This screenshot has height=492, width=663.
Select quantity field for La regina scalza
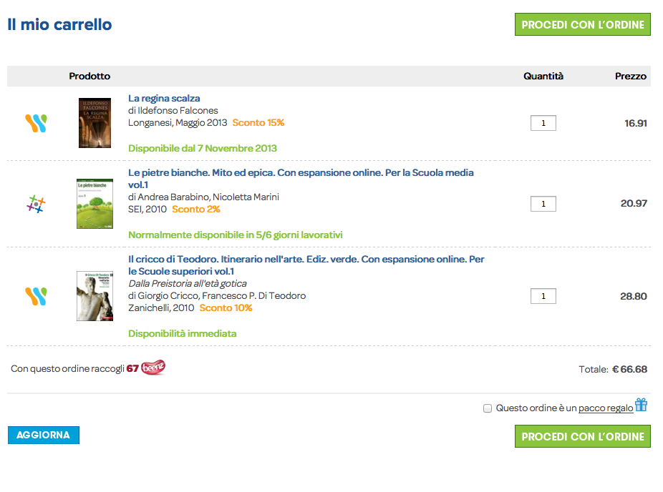pos(543,123)
